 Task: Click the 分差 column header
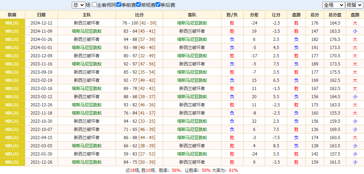(x=254, y=15)
